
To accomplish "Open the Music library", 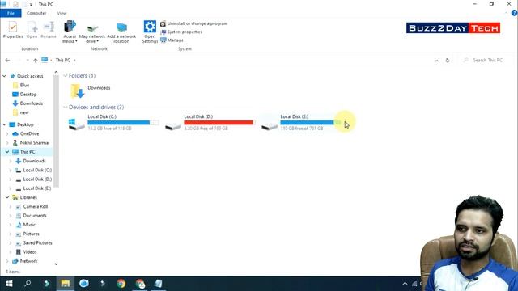I will click(29, 225).
